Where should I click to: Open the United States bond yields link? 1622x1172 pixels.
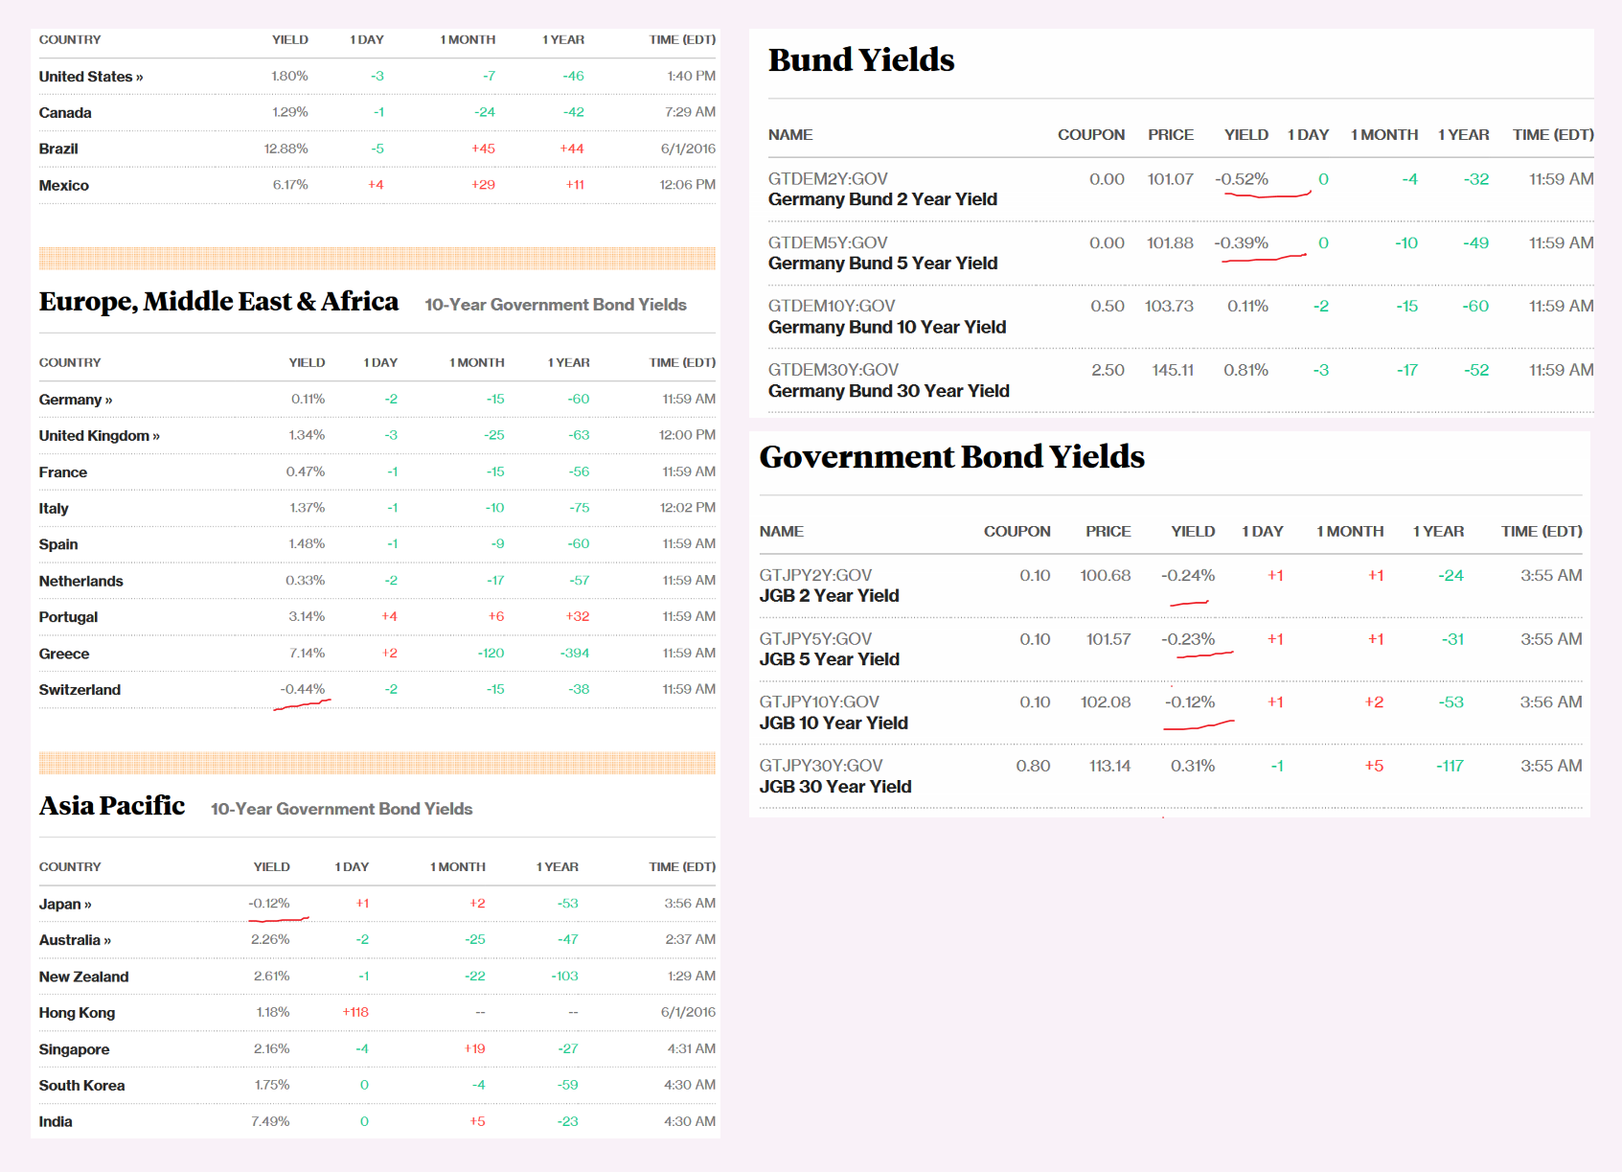[x=91, y=77]
